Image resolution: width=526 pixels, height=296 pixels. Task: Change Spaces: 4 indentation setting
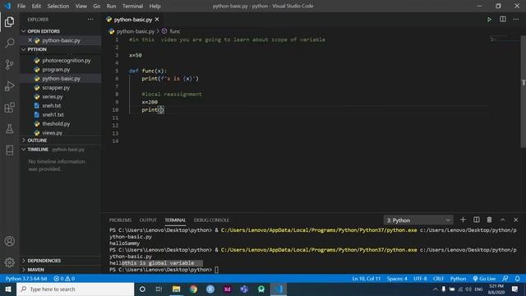397,279
